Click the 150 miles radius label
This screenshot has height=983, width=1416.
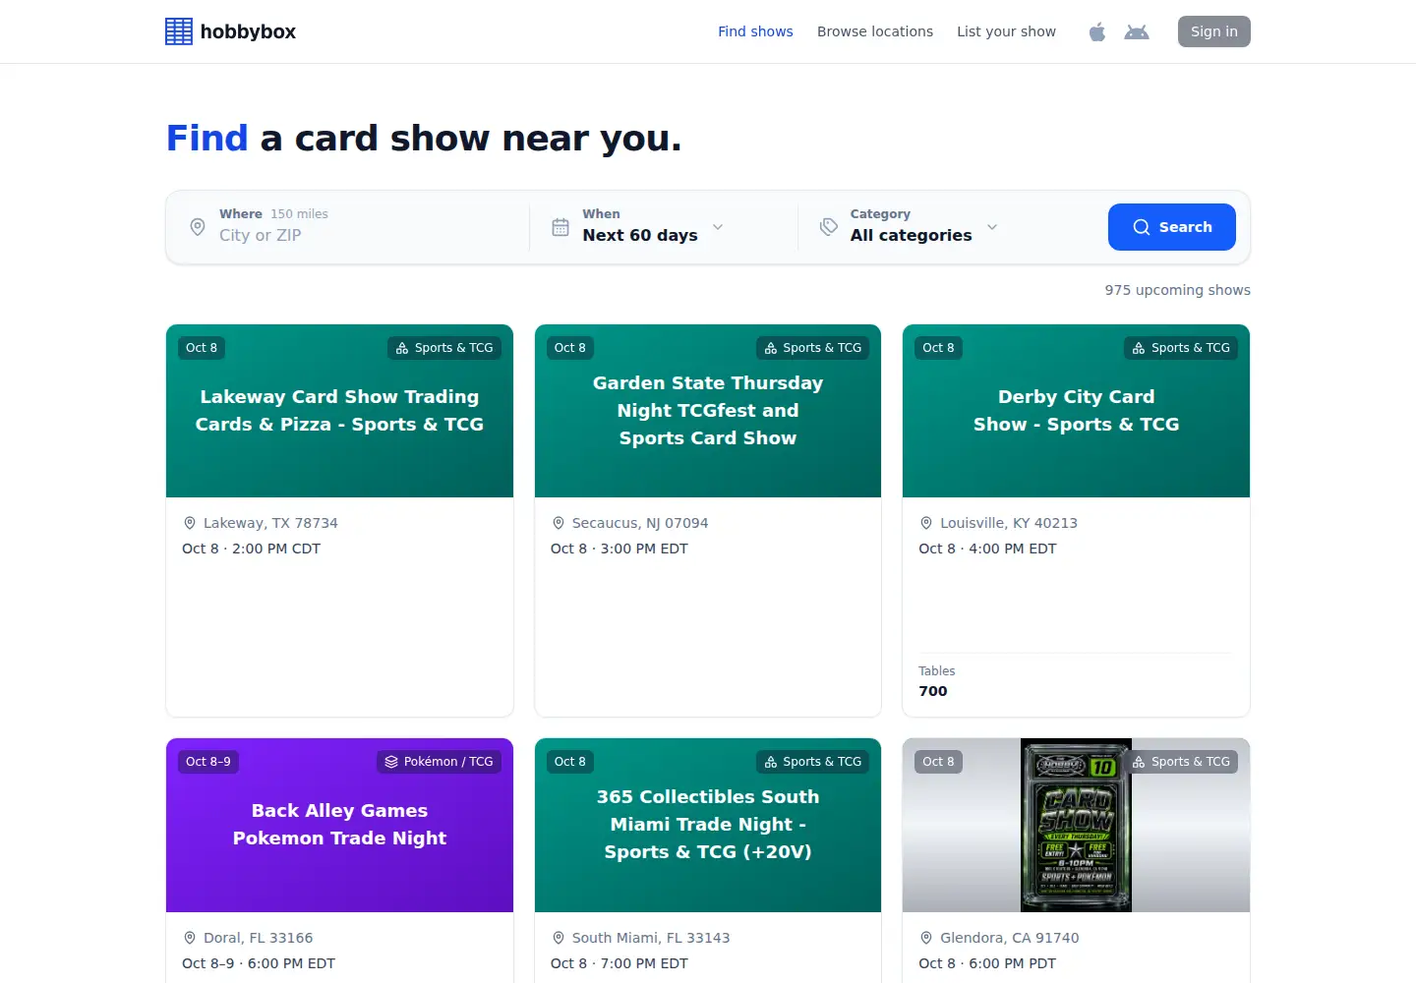[299, 214]
